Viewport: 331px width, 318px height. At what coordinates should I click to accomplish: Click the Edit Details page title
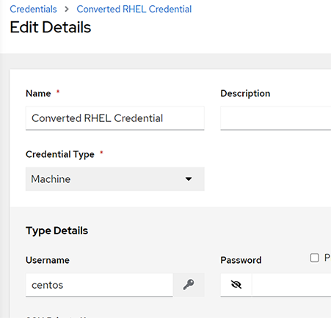coord(51,27)
